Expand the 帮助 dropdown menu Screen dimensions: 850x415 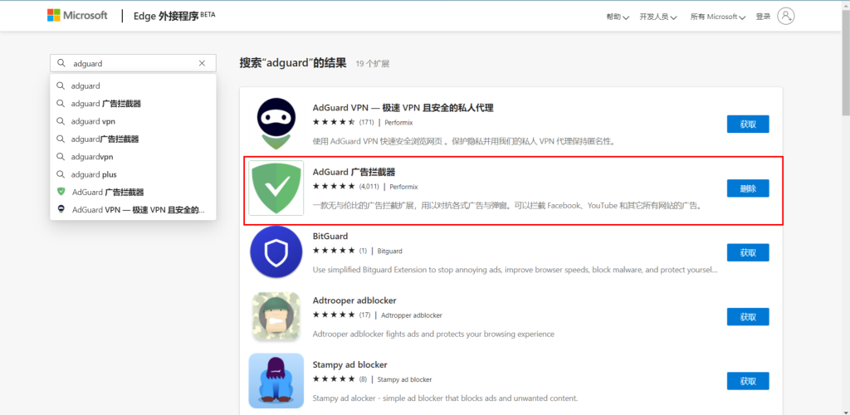(618, 17)
